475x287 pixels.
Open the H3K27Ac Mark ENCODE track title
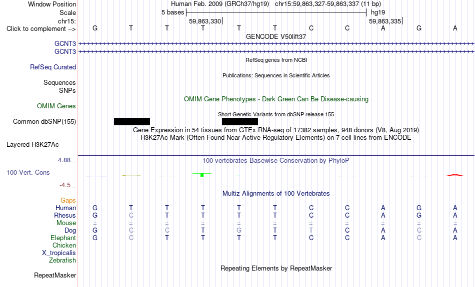(276, 138)
